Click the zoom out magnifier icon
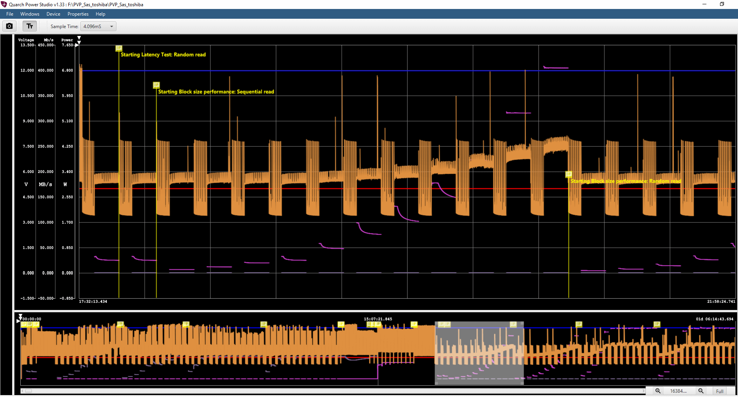This screenshot has height=397, width=738. 701,391
